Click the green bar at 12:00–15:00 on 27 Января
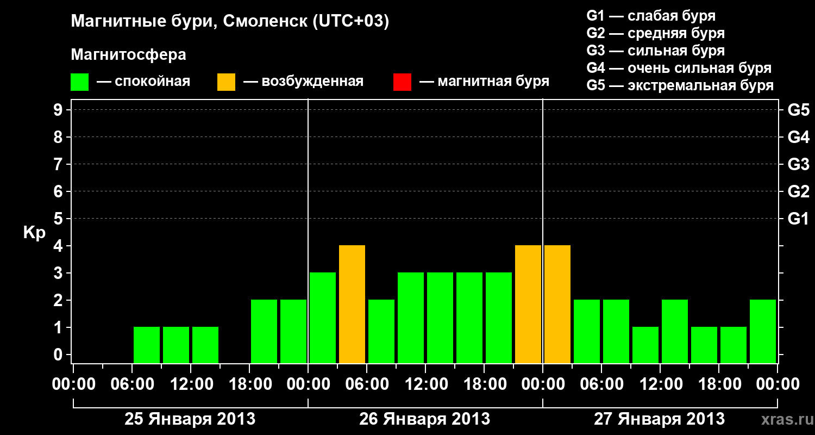 click(675, 332)
